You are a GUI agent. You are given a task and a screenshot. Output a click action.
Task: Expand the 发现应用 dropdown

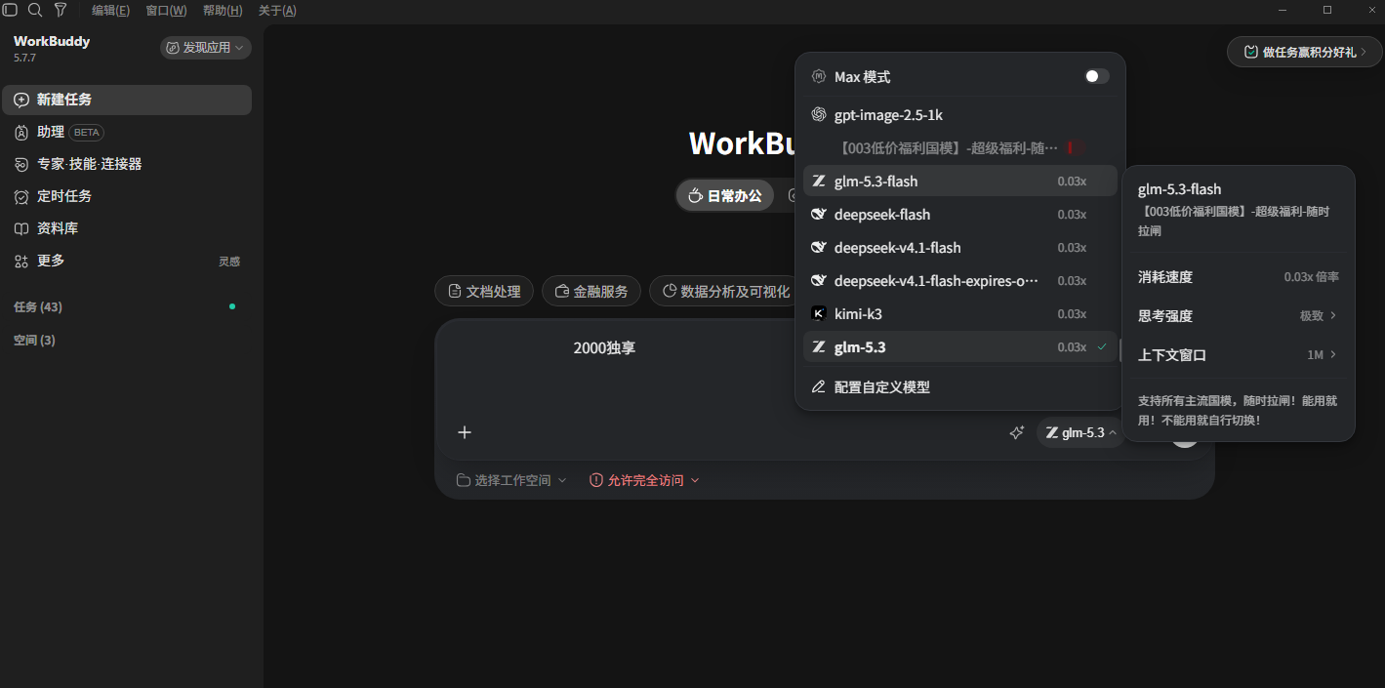click(x=205, y=47)
